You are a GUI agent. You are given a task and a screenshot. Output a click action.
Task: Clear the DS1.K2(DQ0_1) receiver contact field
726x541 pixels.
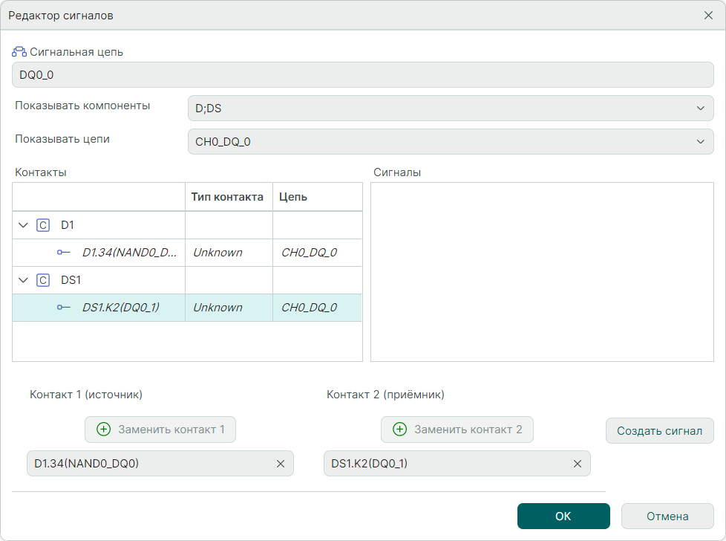point(577,464)
